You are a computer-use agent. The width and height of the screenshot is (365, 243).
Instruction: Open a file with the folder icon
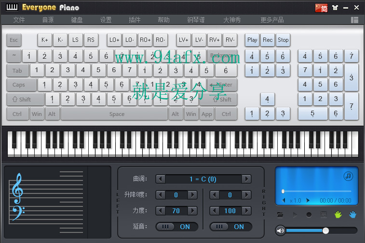[280, 215]
